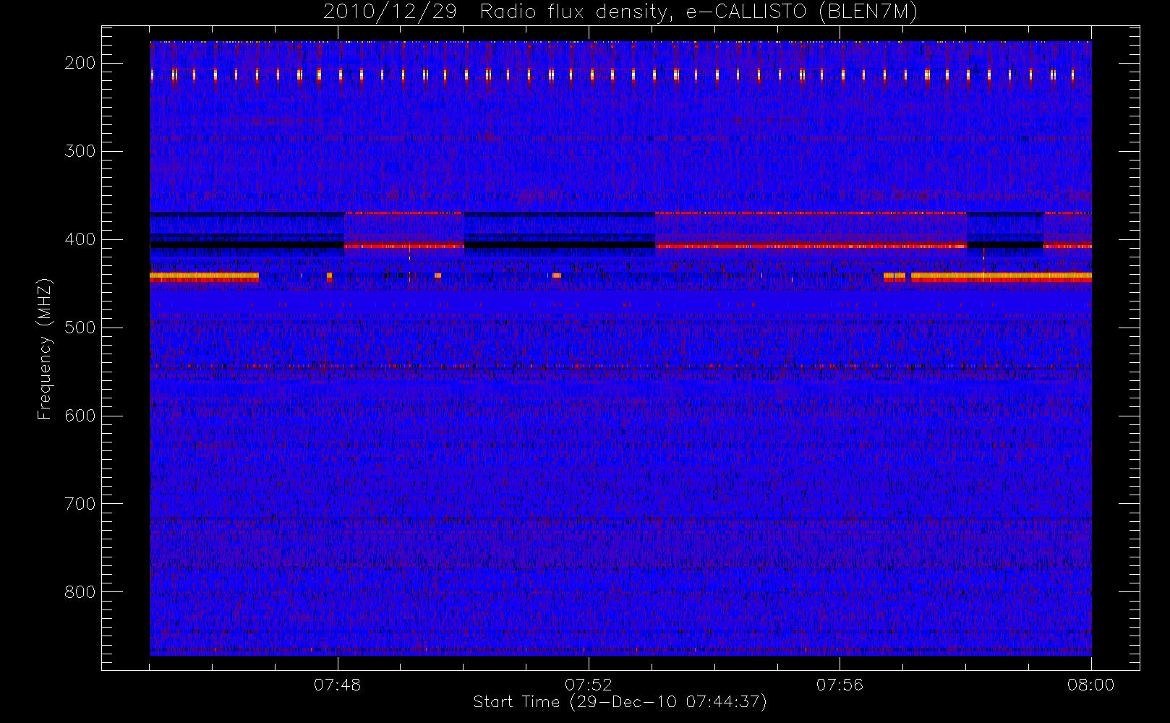Click the 400 frequency tick label
Image resolution: width=1170 pixels, height=723 pixels.
point(80,239)
